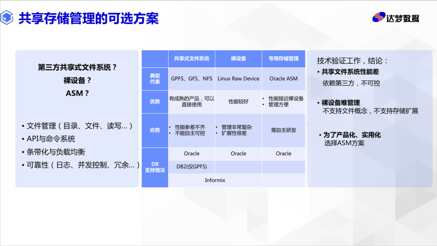The image size is (437, 246).
Task: Click the ASM？ question
Action: click(77, 93)
